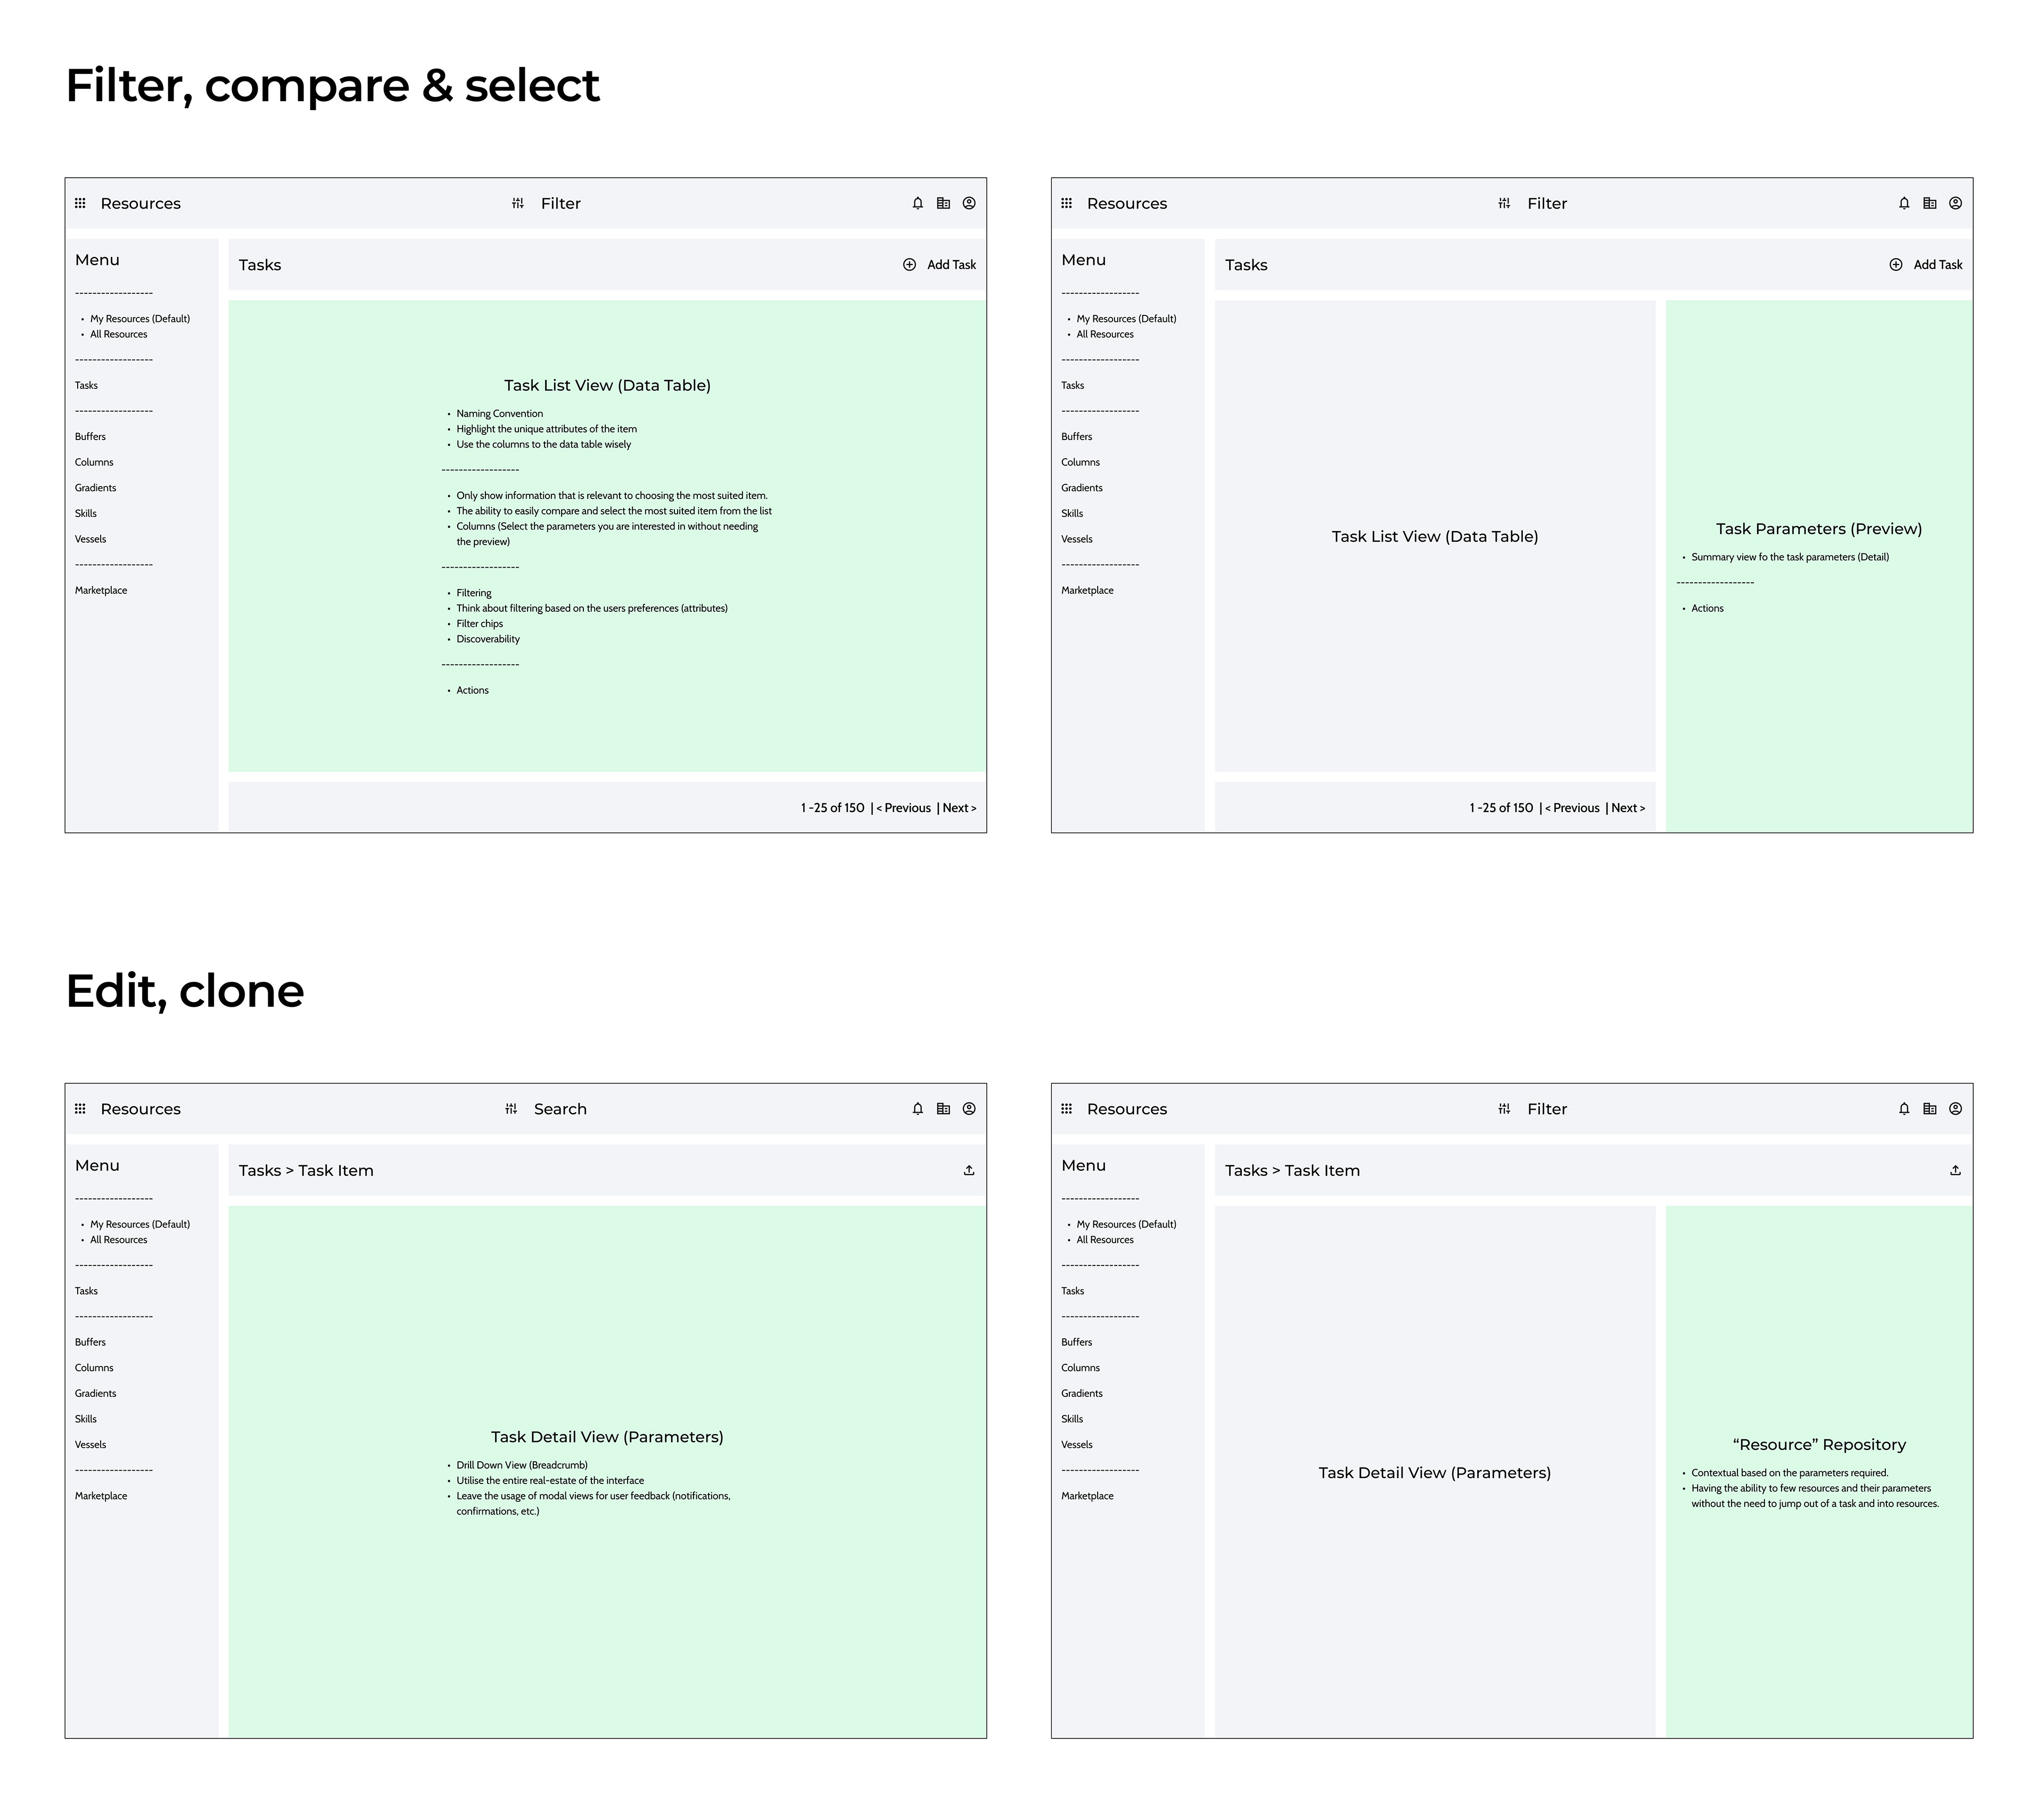Click the filter sliders icon in the Naming Convention wireframe

518,203
